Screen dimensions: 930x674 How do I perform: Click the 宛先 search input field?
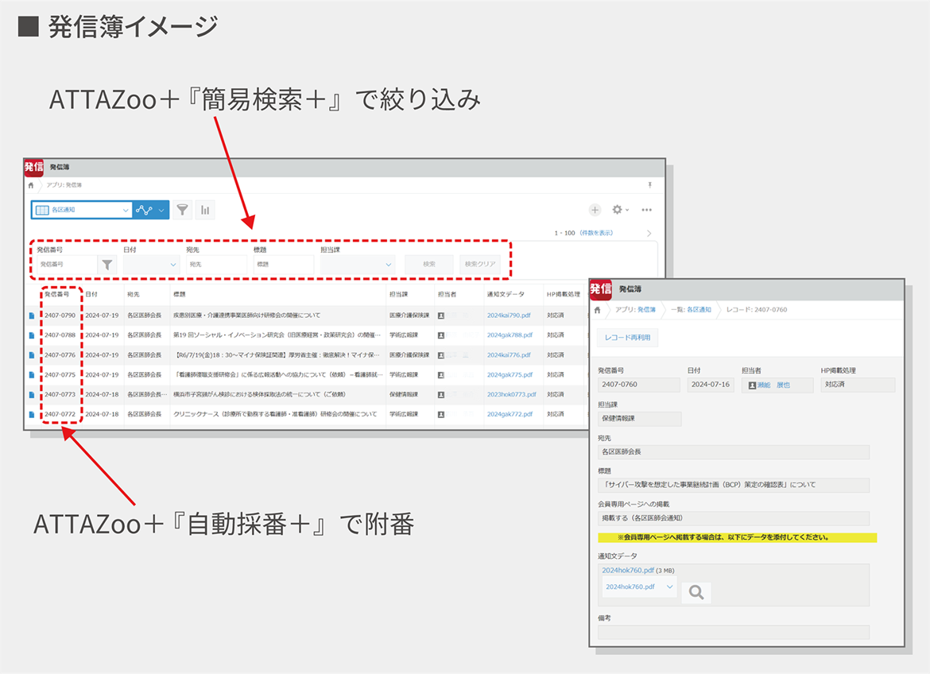click(x=216, y=265)
